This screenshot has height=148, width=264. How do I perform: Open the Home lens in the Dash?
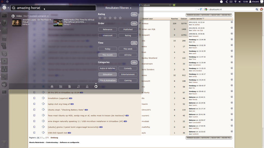click(x=52, y=87)
